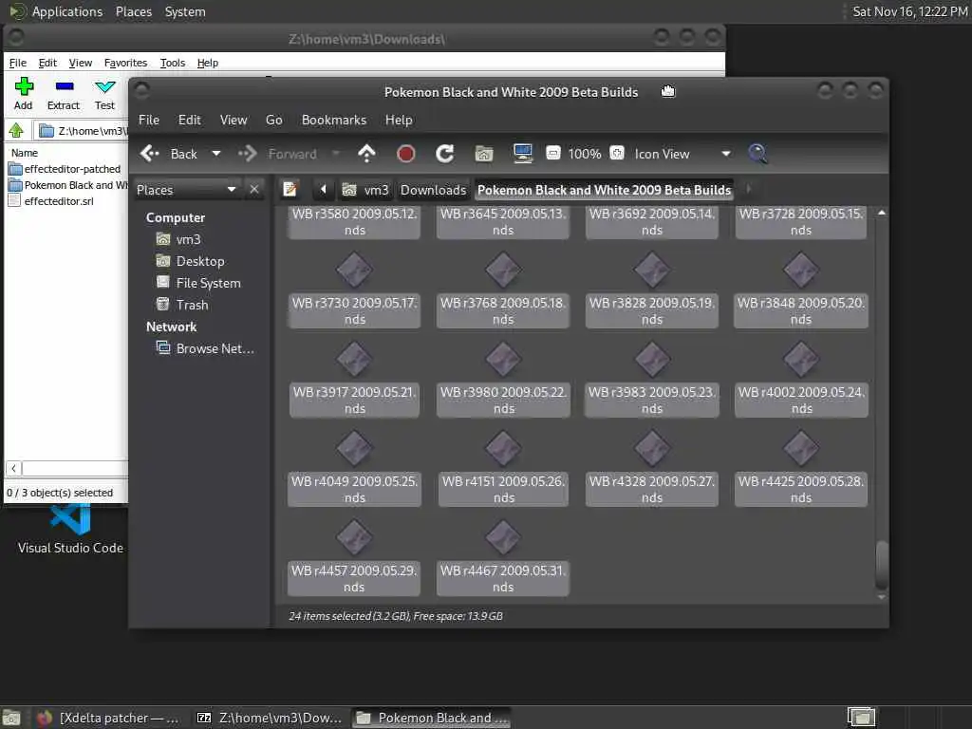Open View menu in the file manager
The height and width of the screenshot is (729, 972).
[234, 120]
